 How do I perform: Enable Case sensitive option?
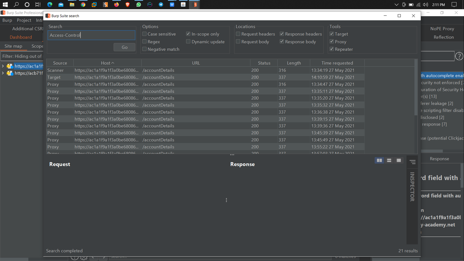point(144,34)
